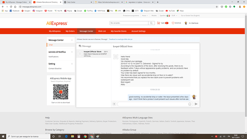
Task: Open Contact Blacklist link
Action: click(55, 68)
